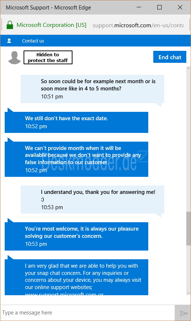Close the Microsoft Support window
Viewport: 191px width, 321px height.
pos(180,7)
